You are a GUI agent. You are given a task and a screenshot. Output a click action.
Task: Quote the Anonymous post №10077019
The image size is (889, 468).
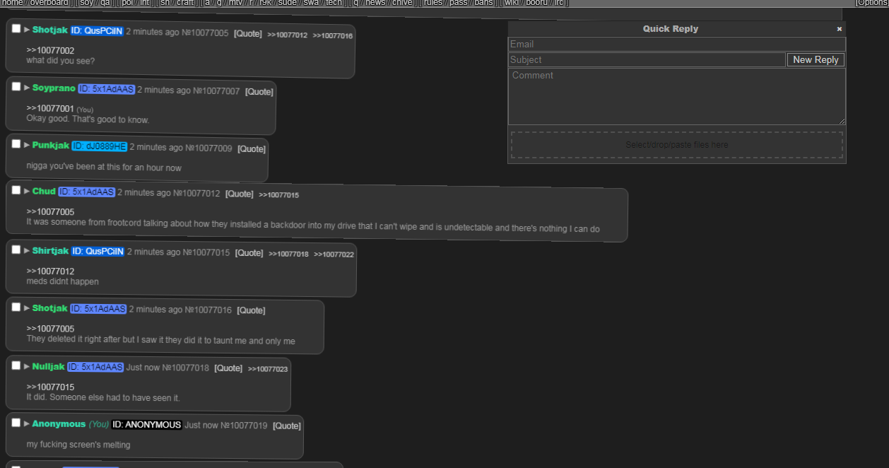(x=287, y=426)
